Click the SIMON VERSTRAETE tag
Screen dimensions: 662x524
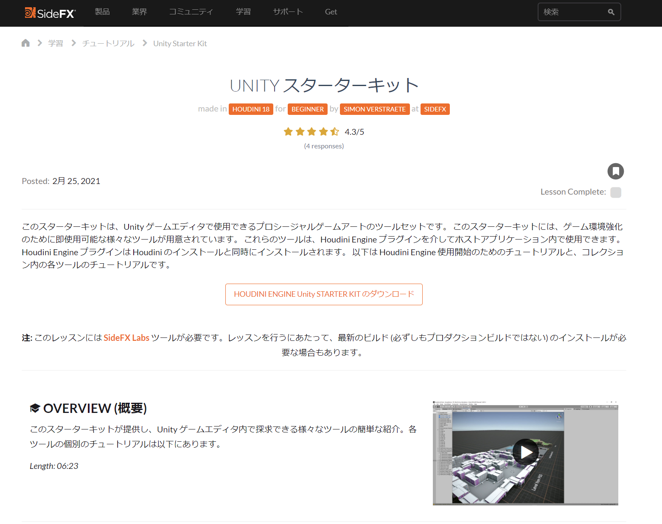coord(375,109)
